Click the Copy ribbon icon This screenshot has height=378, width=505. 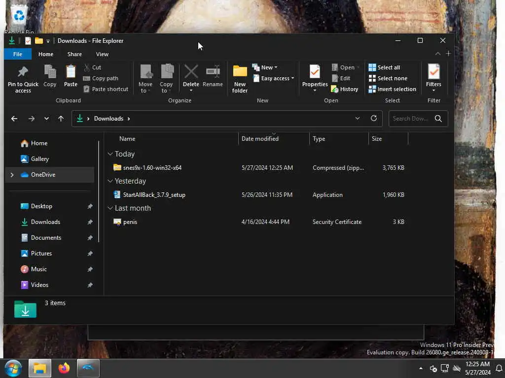pos(50,71)
